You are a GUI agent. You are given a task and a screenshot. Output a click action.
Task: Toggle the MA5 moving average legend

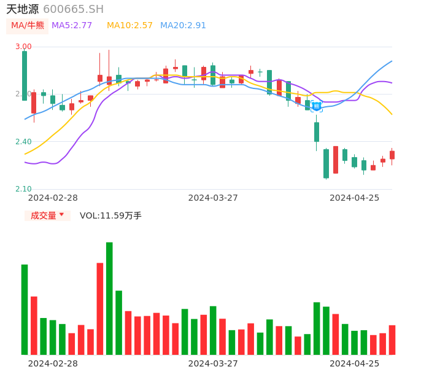point(72,25)
